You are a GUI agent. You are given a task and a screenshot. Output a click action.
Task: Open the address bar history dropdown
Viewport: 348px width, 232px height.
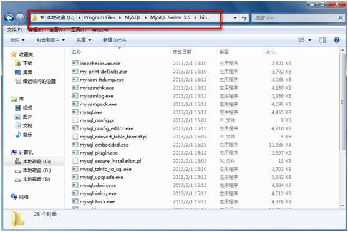pos(235,17)
